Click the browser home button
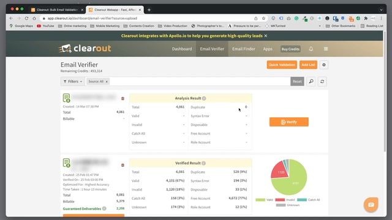The width and height of the screenshot is (392, 220). [x=34, y=18]
